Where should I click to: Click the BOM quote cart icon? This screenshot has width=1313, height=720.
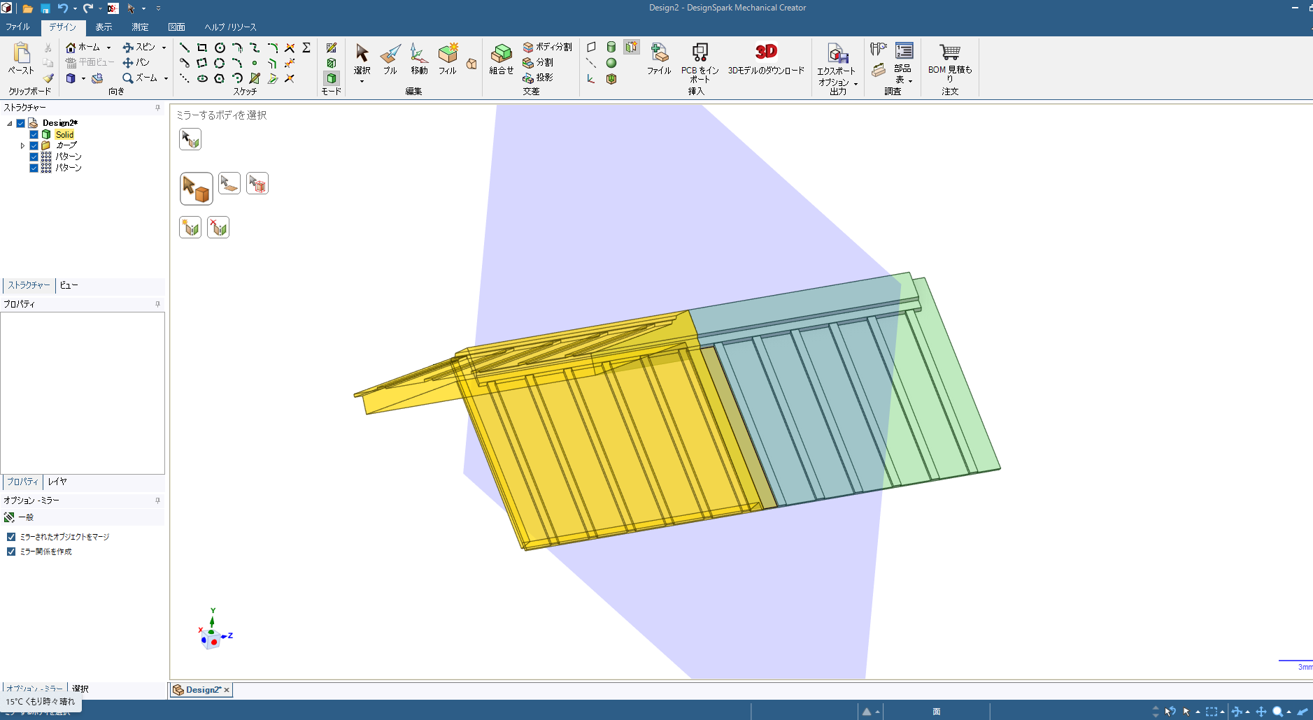(x=949, y=52)
